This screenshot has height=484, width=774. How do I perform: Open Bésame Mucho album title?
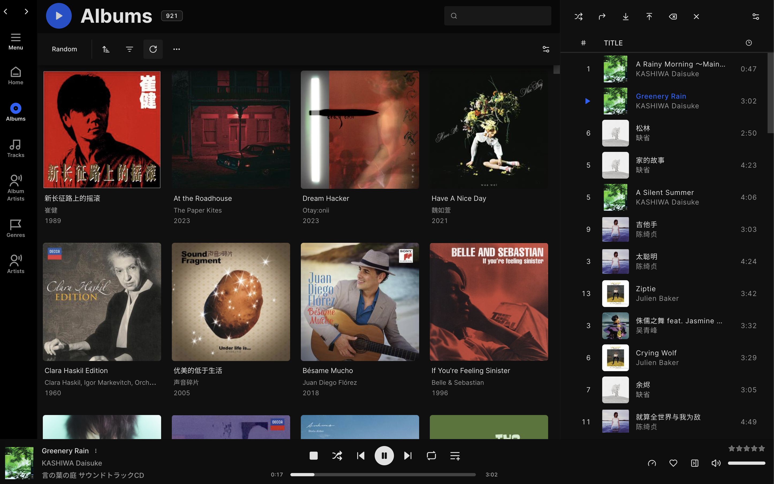pyautogui.click(x=327, y=371)
